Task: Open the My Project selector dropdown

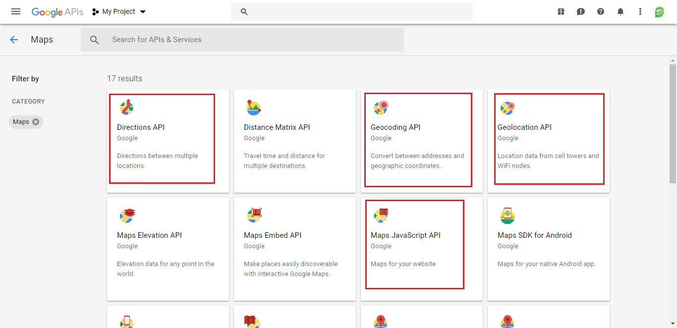Action: click(x=119, y=12)
